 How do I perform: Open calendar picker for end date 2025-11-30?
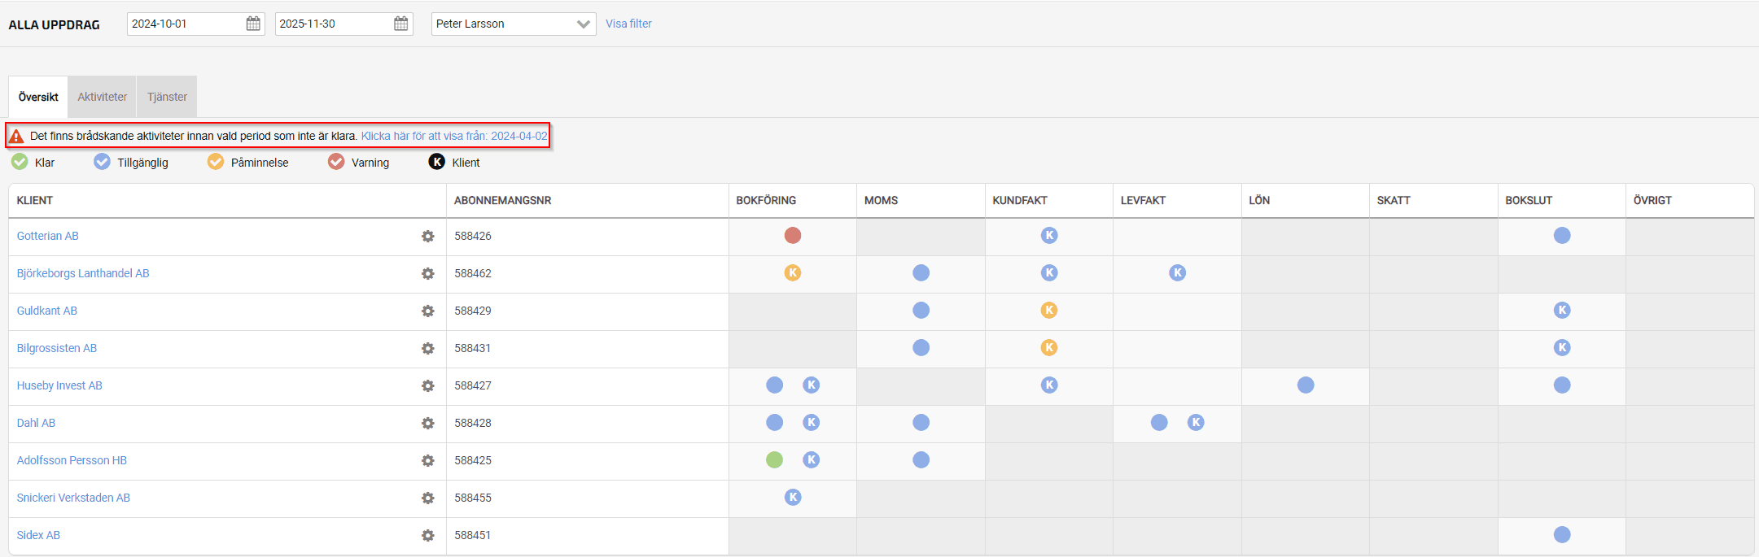point(400,24)
